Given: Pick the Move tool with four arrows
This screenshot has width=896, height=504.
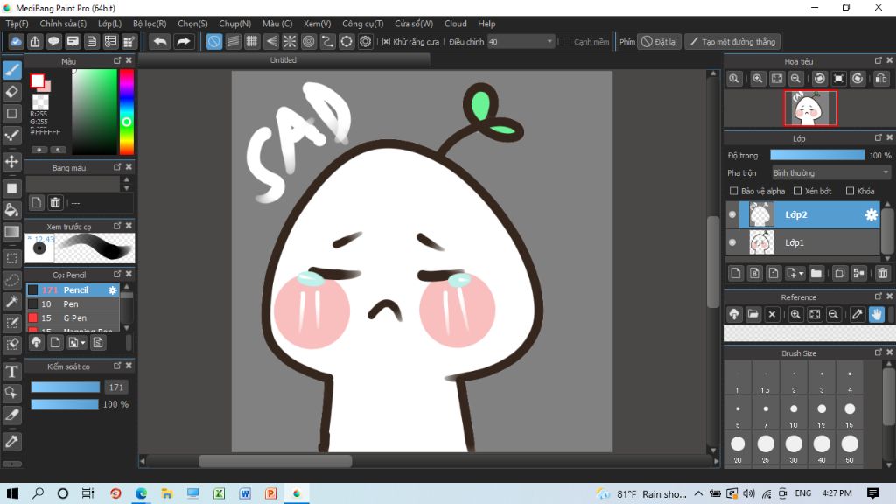Looking at the screenshot, I should click(x=12, y=162).
